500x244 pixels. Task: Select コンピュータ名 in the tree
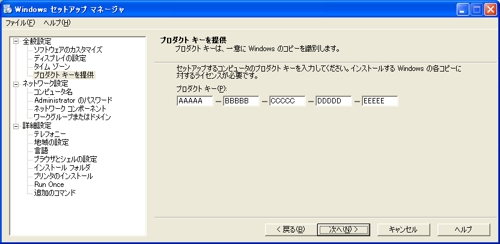pyautogui.click(x=53, y=92)
